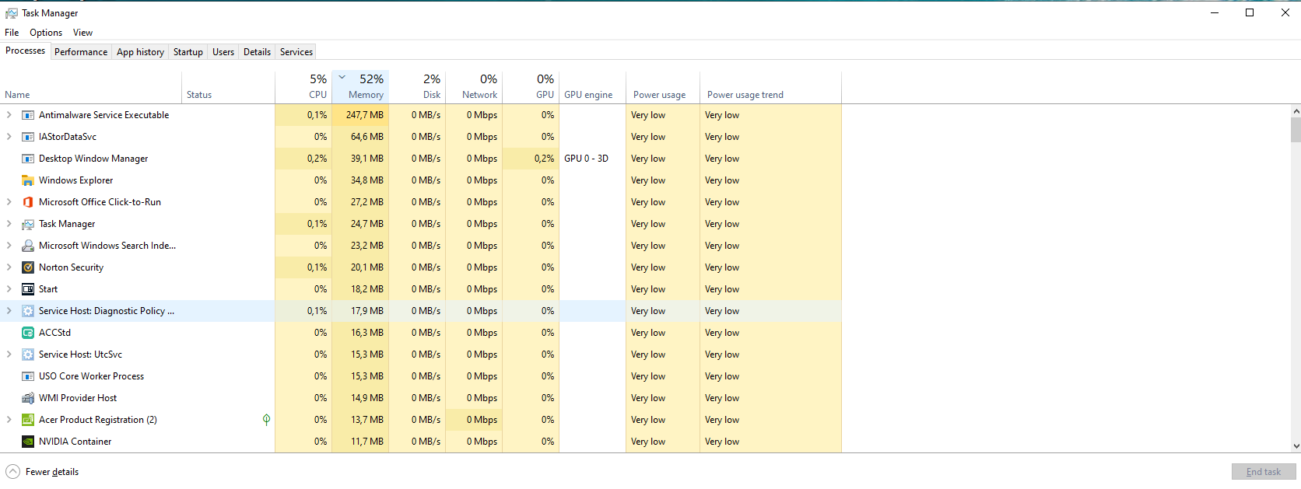Viewport: 1301px width, 489px height.
Task: Expand the Start process group
Action: click(x=9, y=289)
